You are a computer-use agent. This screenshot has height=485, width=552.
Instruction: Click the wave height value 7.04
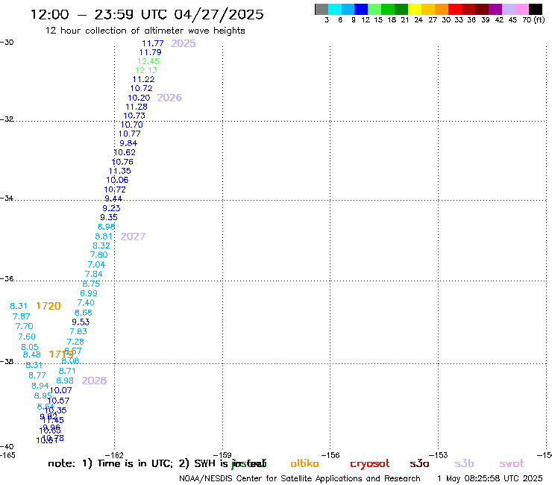tap(96, 265)
